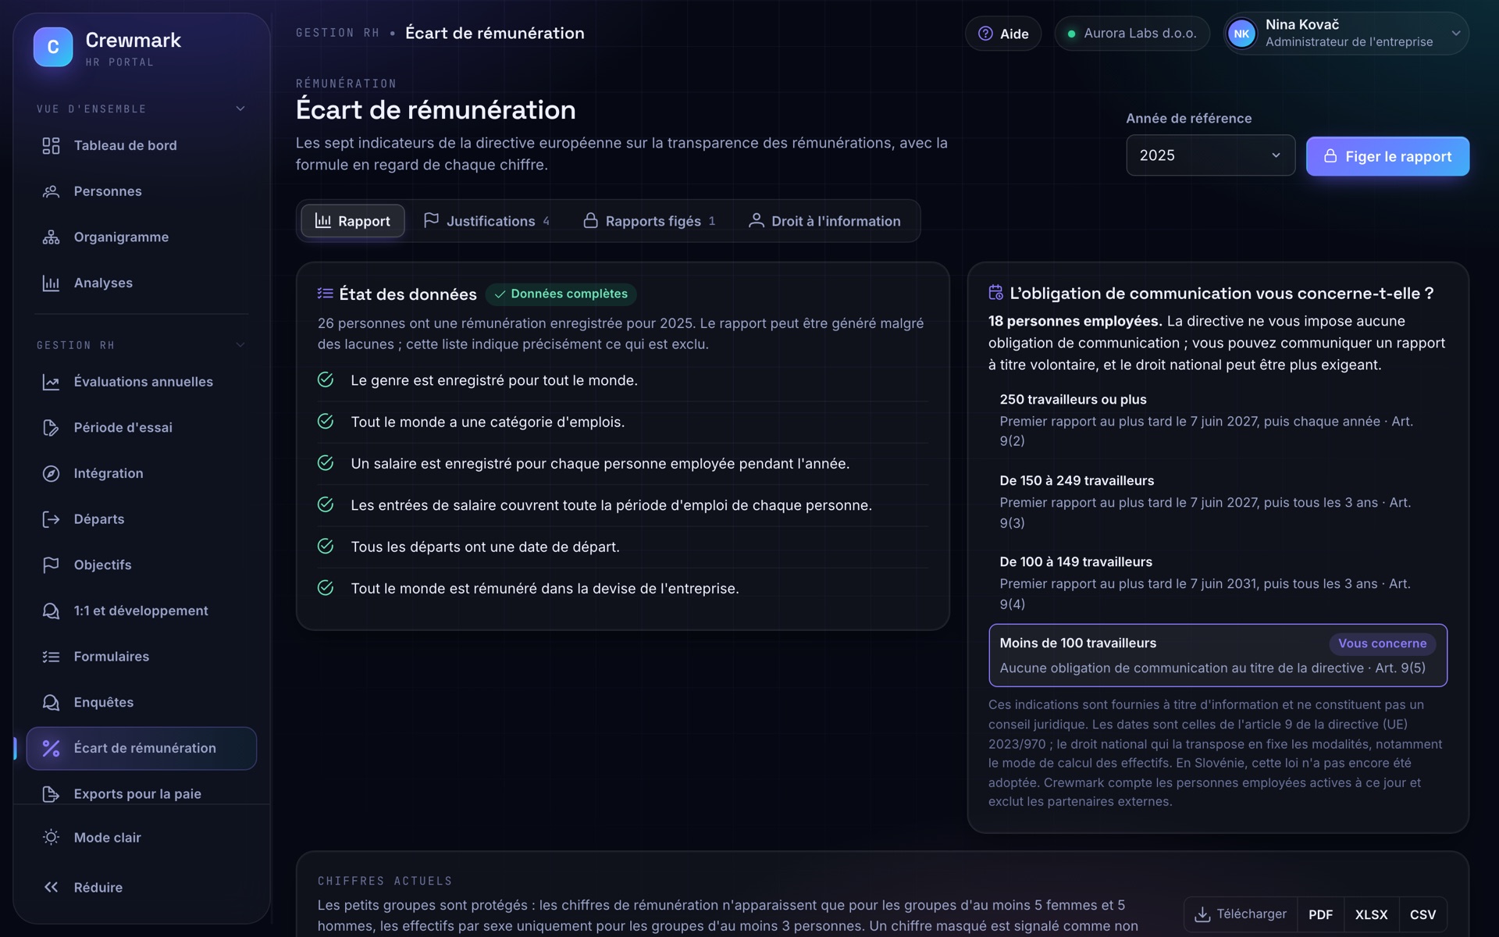This screenshot has width=1499, height=937.
Task: Open Exports pour la paie icon
Action: pyautogui.click(x=51, y=794)
